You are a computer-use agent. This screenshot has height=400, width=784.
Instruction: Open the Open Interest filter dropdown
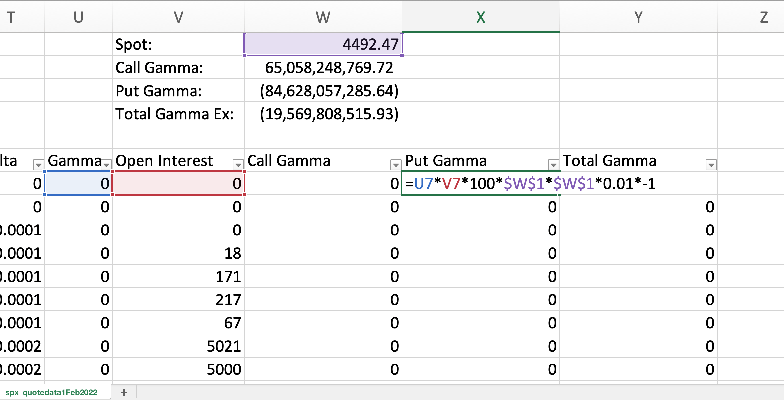239,165
